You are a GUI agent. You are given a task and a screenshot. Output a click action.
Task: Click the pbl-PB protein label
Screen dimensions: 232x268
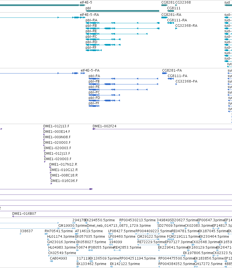94,81
